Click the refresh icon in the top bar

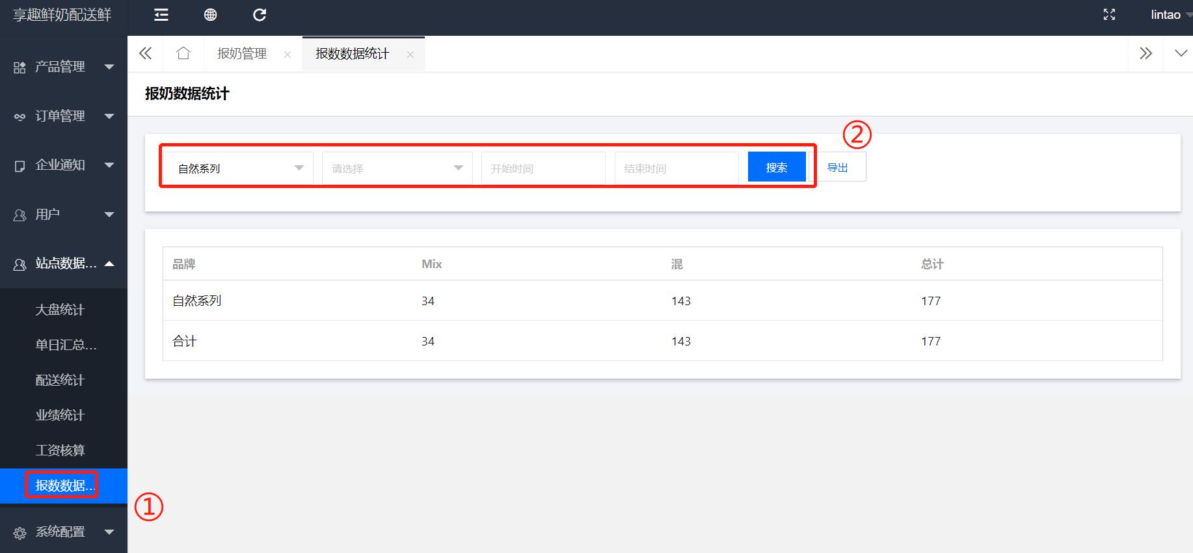coord(260,15)
